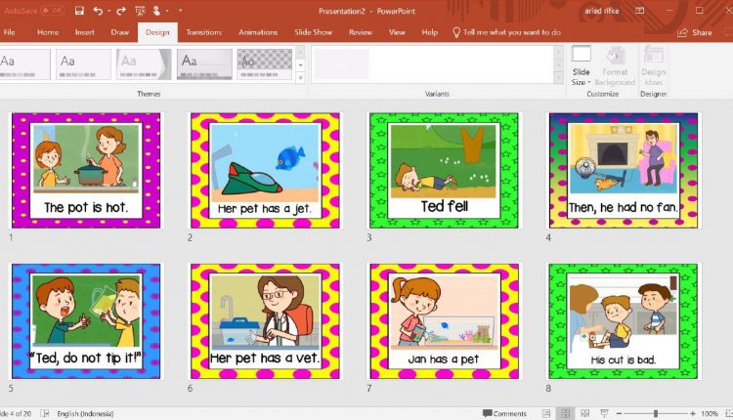
Task: Open the File menu
Action: click(10, 32)
